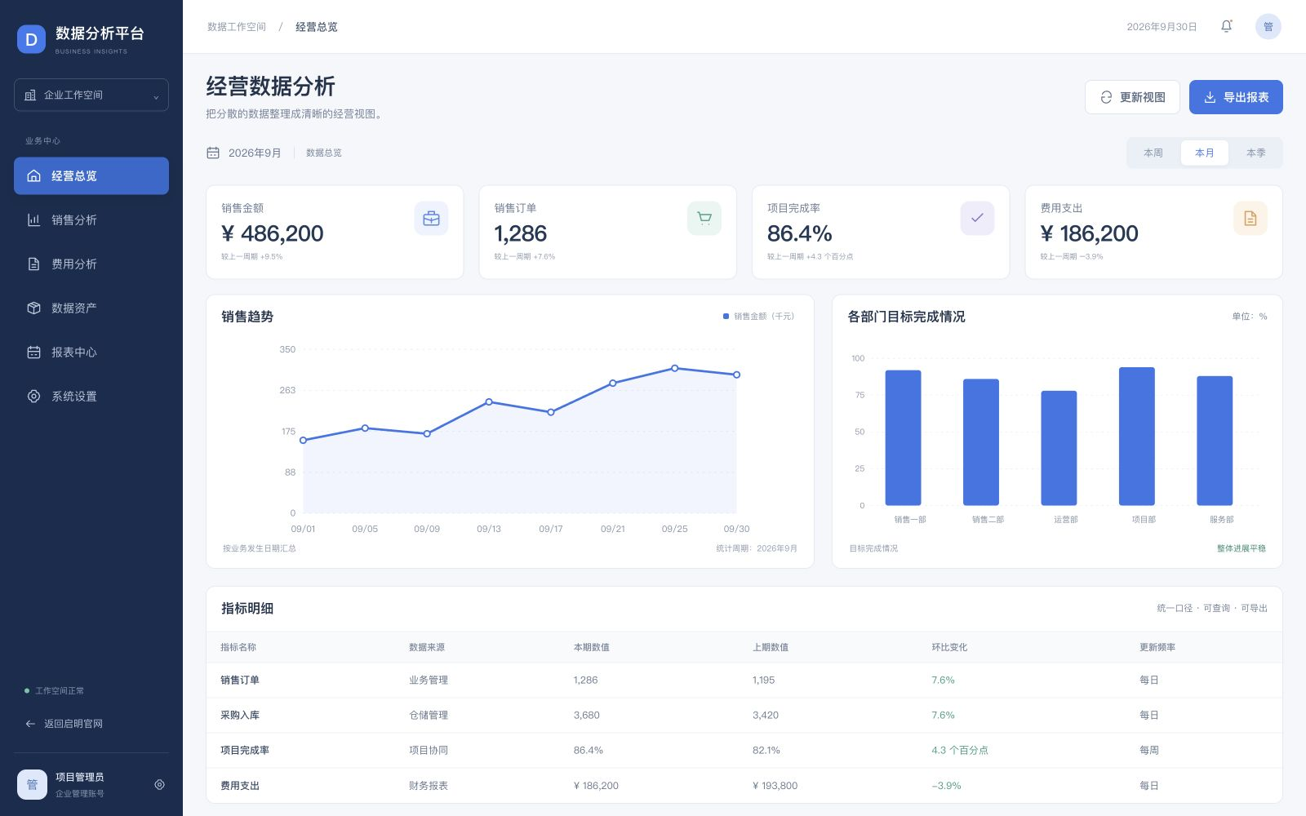Click the ¥ 193,800 table cell
The image size is (1306, 816).
775,786
